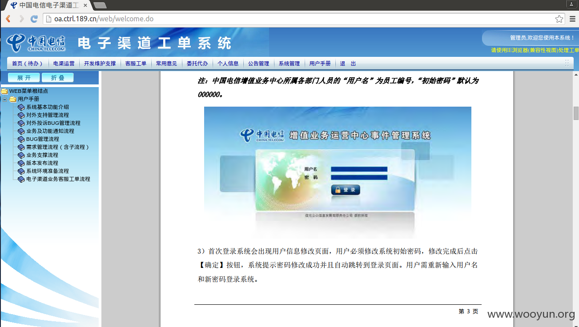Open 电子渠道业务客服工单流程 tree item

tap(58, 179)
